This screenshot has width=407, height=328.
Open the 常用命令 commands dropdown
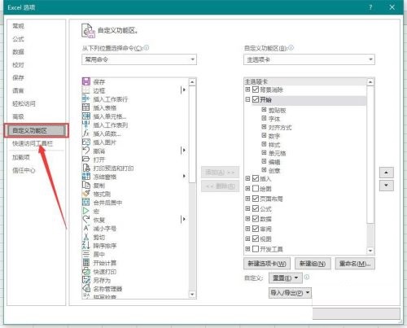click(139, 59)
